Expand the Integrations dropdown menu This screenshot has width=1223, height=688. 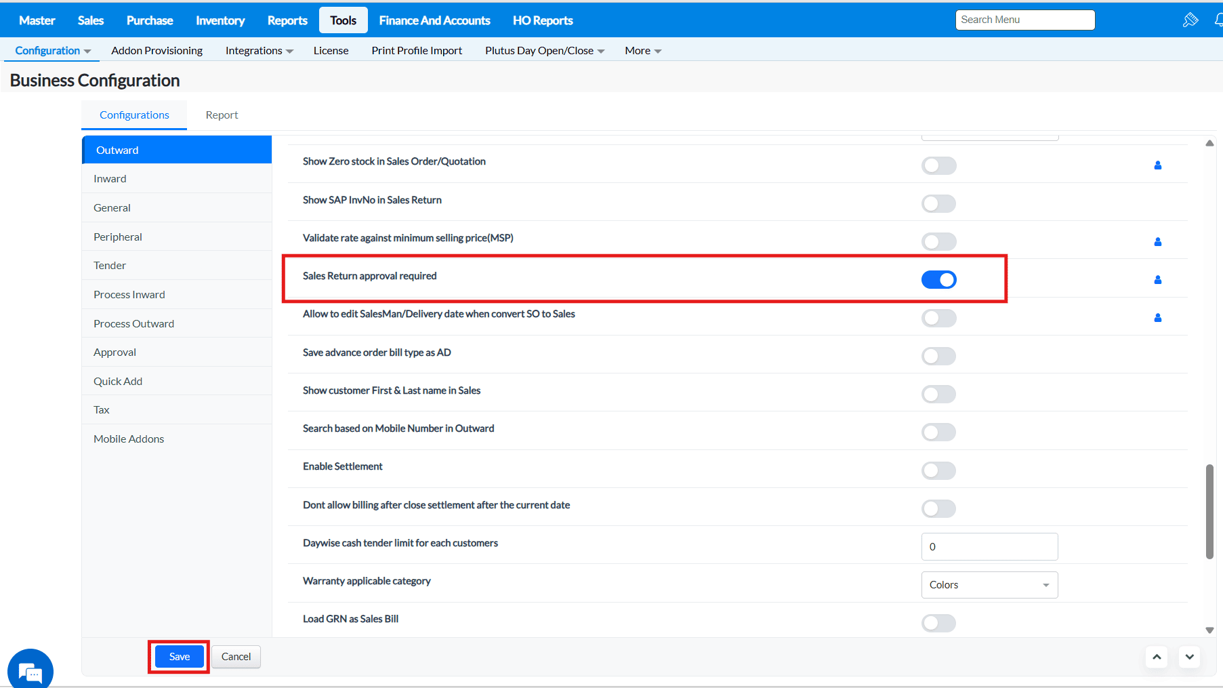[260, 51]
